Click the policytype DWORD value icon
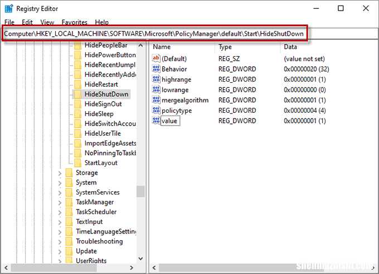 [x=156, y=111]
